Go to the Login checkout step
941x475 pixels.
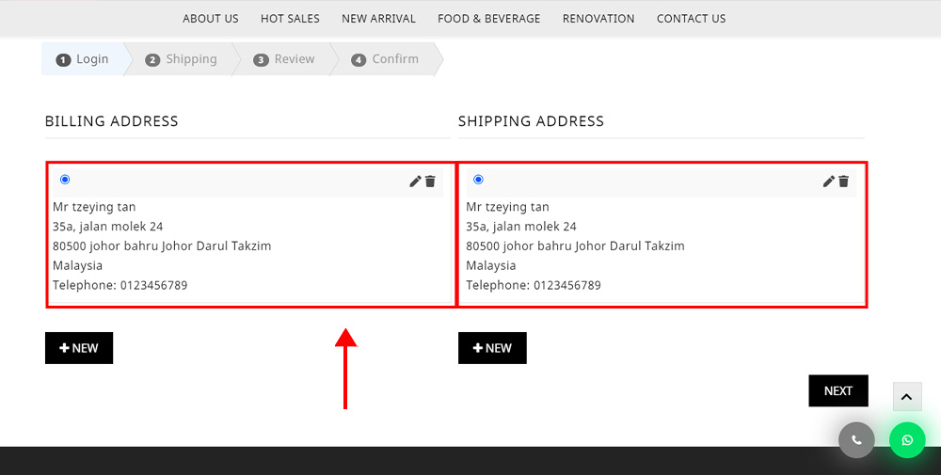[83, 58]
